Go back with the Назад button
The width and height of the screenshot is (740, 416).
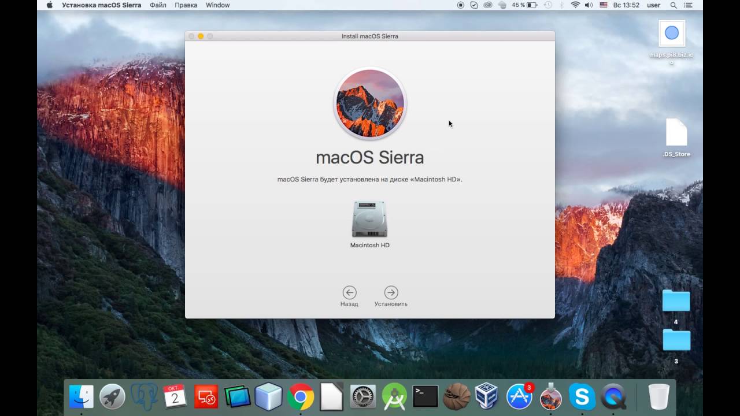(349, 292)
